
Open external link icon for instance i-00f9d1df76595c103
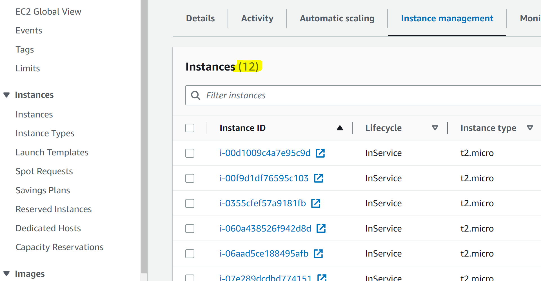(319, 178)
